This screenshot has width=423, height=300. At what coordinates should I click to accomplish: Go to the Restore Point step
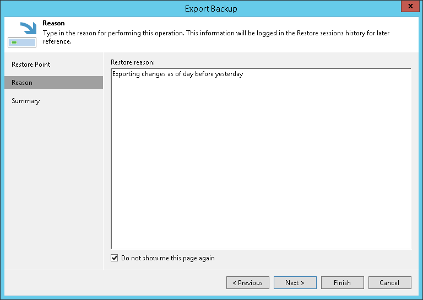tap(31, 65)
